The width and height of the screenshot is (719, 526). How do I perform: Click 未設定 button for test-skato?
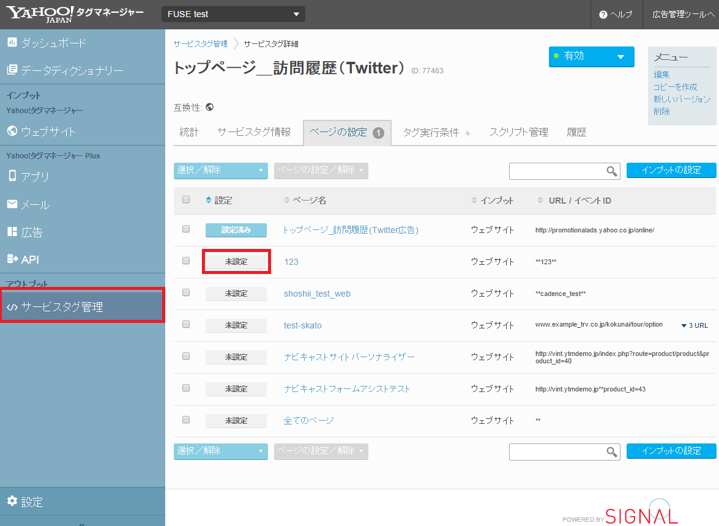point(236,325)
